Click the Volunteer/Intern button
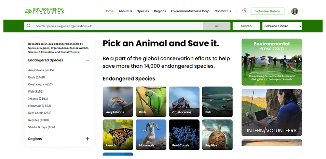326x159 pixels. point(268,11)
